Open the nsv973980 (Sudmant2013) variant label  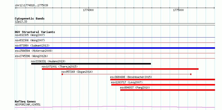click(32, 45)
